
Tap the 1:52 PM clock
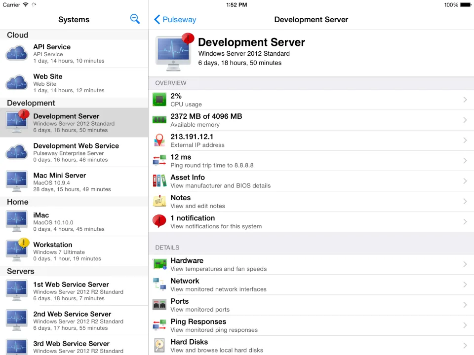pyautogui.click(x=237, y=5)
